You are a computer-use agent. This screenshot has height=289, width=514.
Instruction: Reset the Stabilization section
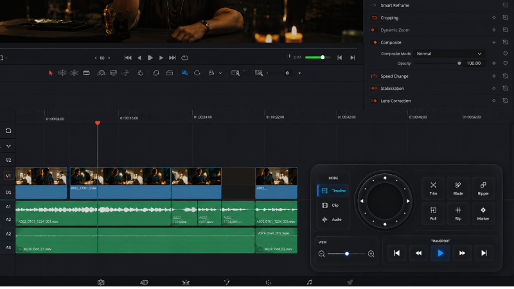click(506, 89)
